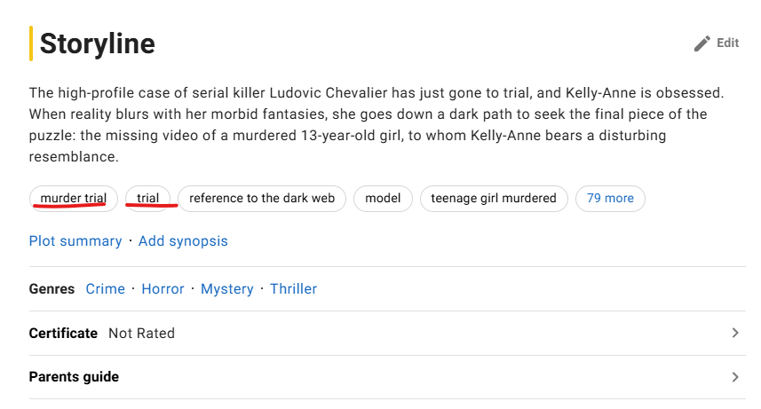The height and width of the screenshot is (409, 761).
Task: Choose the 'model' keyword chip
Action: 383,199
